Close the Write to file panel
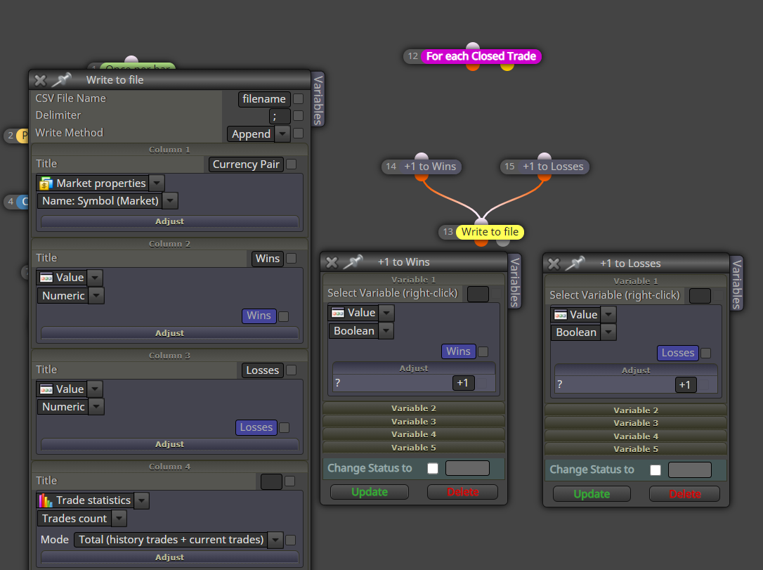763x570 pixels. [x=40, y=80]
